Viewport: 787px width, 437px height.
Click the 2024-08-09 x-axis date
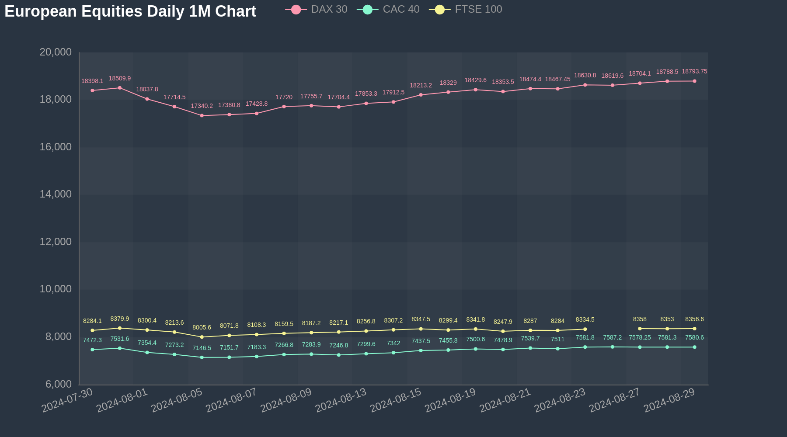click(x=286, y=400)
